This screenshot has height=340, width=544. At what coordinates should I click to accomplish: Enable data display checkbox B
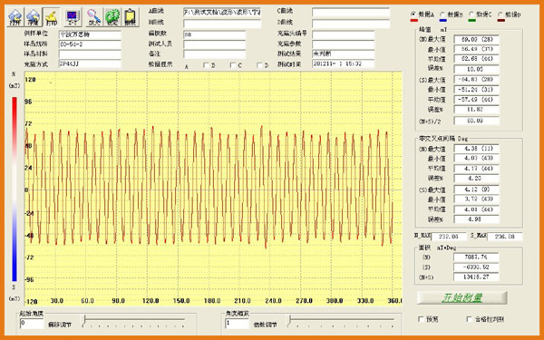coord(206,65)
